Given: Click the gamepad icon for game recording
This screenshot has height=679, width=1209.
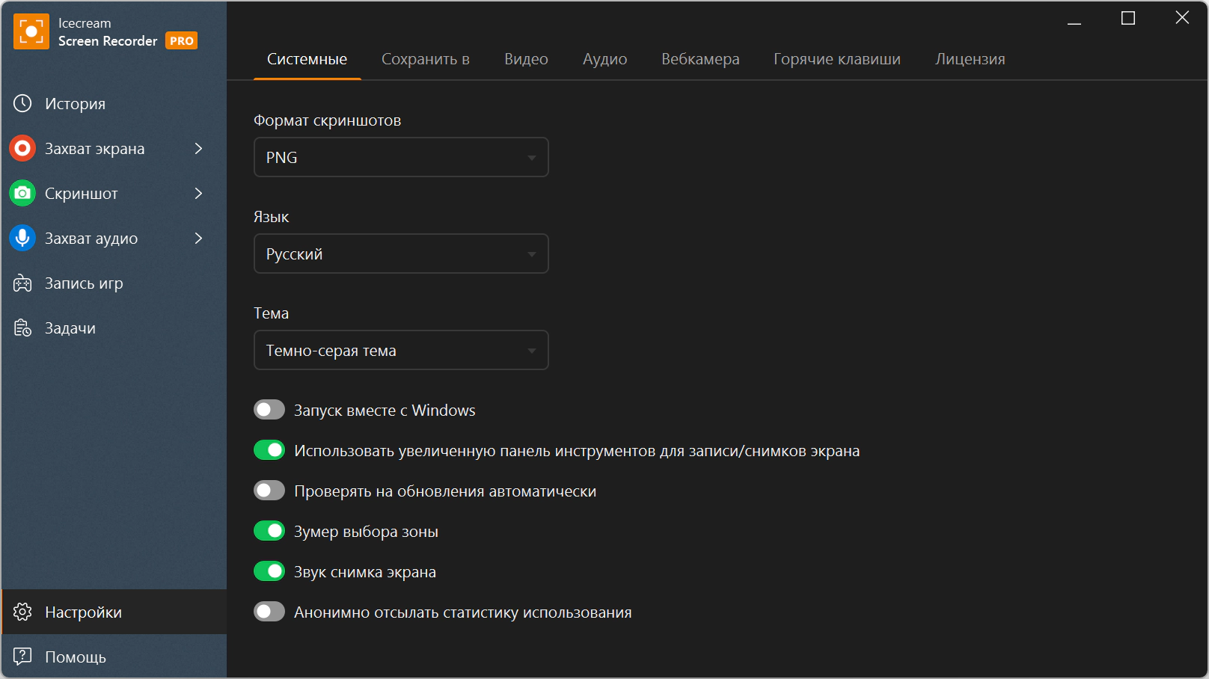Looking at the screenshot, I should click(22, 283).
